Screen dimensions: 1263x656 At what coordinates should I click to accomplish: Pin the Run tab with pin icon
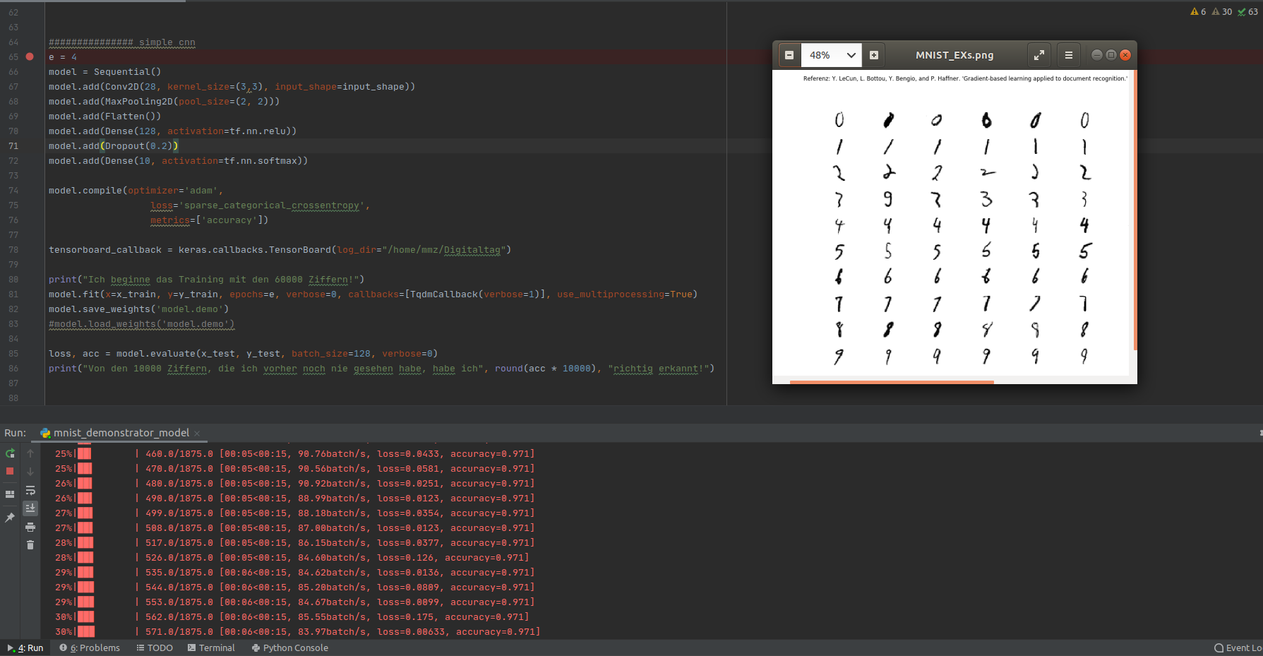[x=10, y=518]
